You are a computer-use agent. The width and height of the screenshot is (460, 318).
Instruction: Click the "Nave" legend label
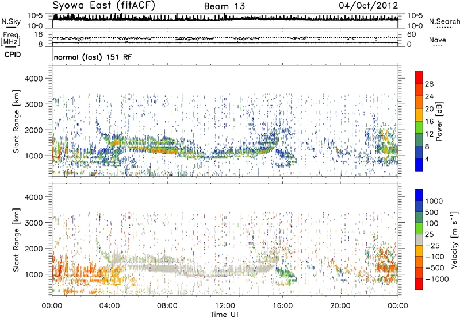tap(438, 40)
